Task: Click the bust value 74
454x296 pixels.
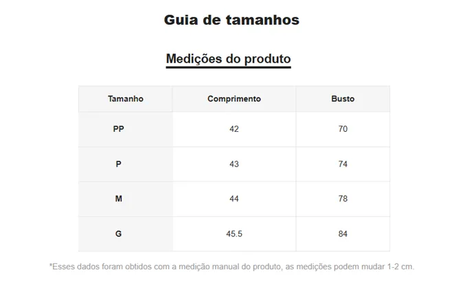Action: [x=343, y=164]
